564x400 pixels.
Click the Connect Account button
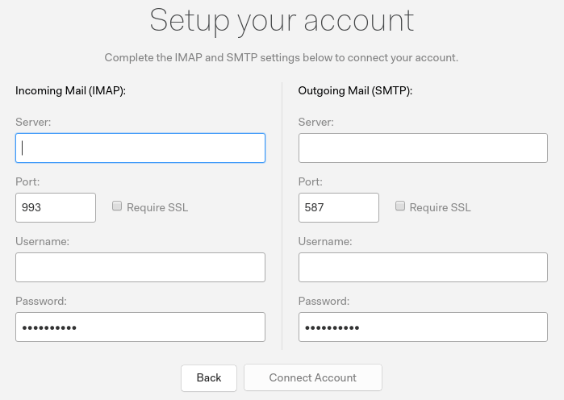click(313, 377)
